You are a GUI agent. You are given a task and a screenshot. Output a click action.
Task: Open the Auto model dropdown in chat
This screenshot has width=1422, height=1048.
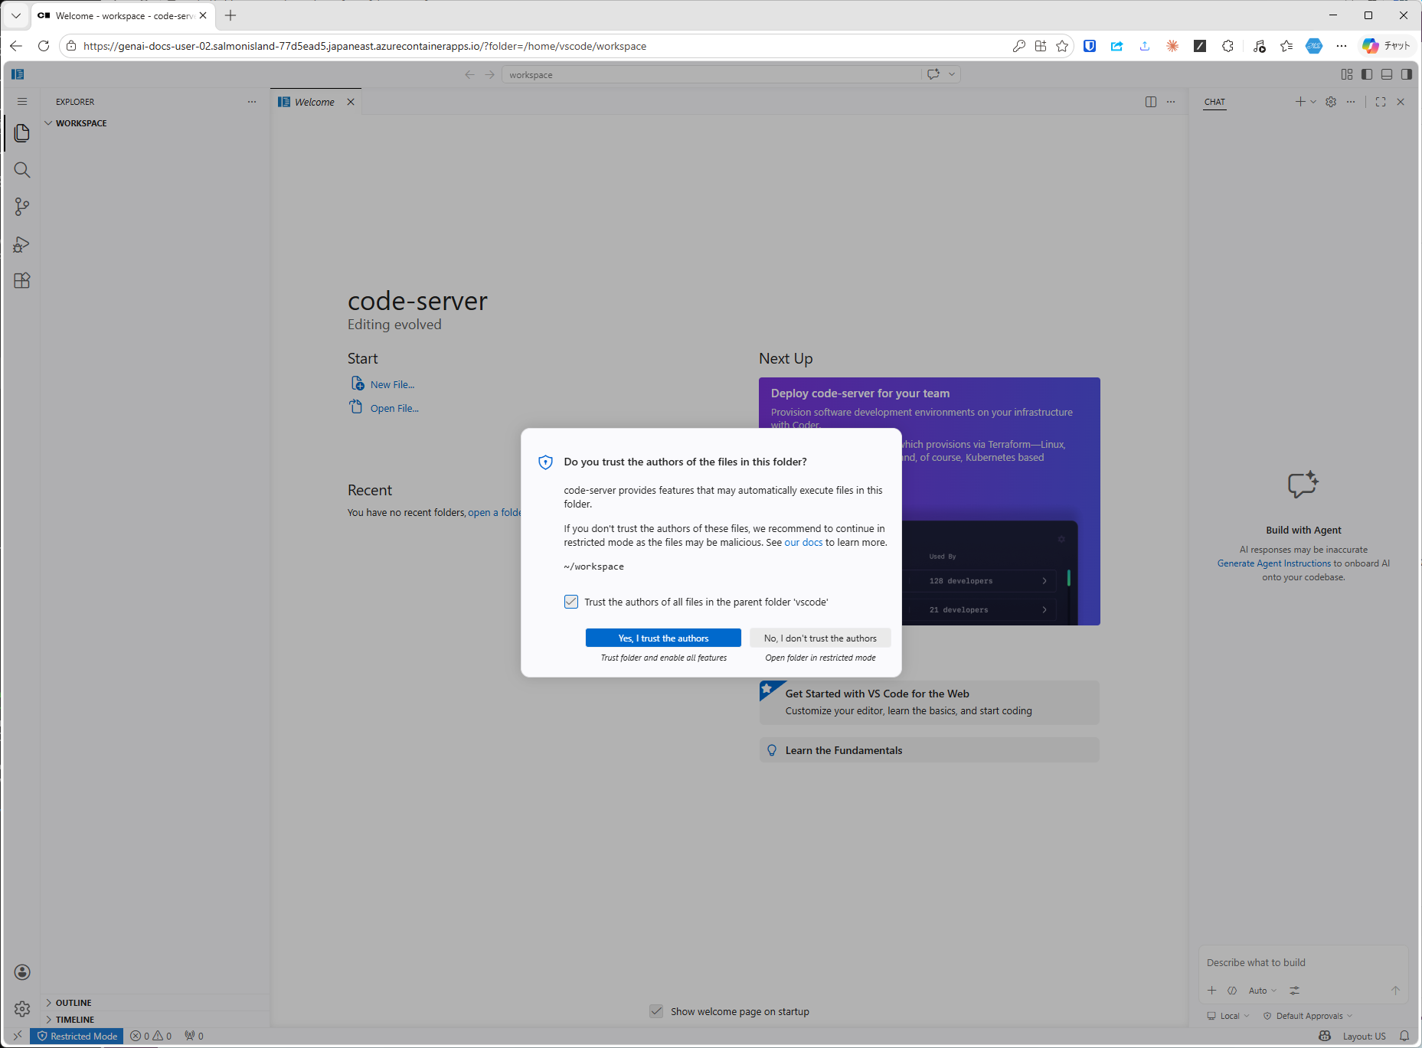[1262, 991]
